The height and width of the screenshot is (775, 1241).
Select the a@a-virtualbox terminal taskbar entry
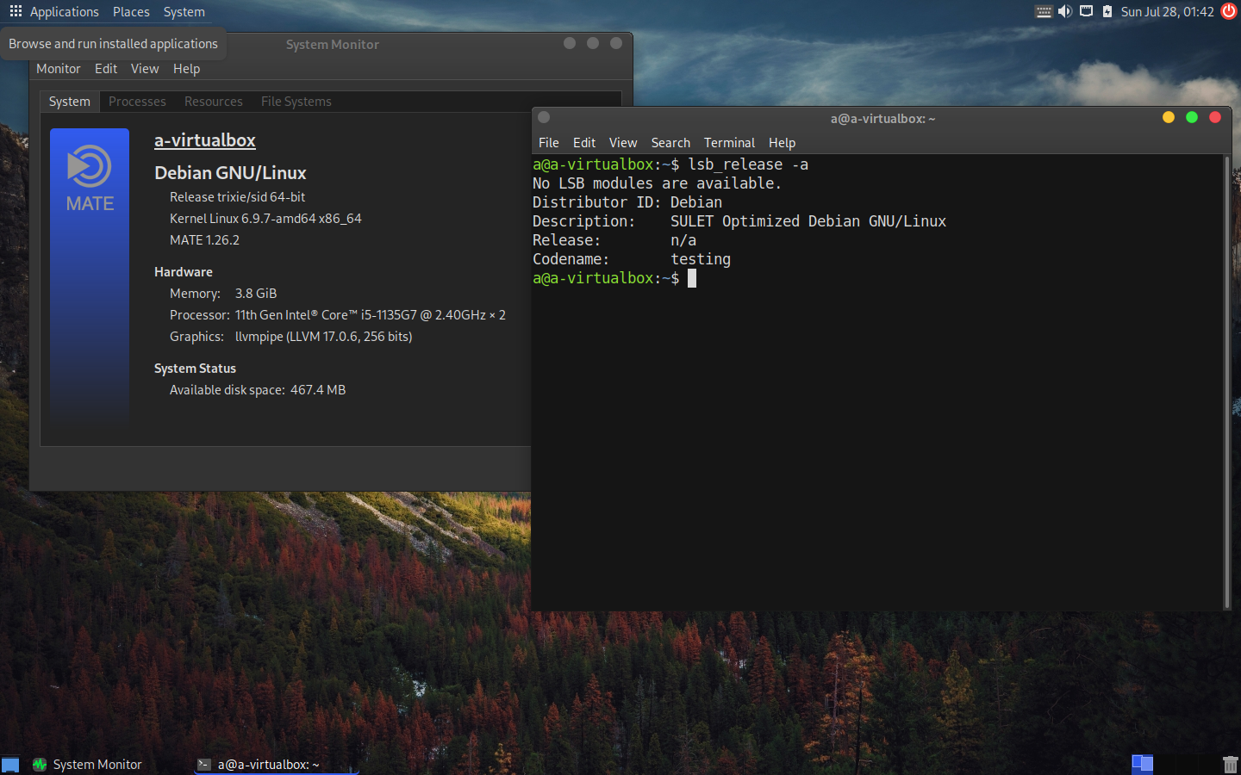click(x=276, y=765)
